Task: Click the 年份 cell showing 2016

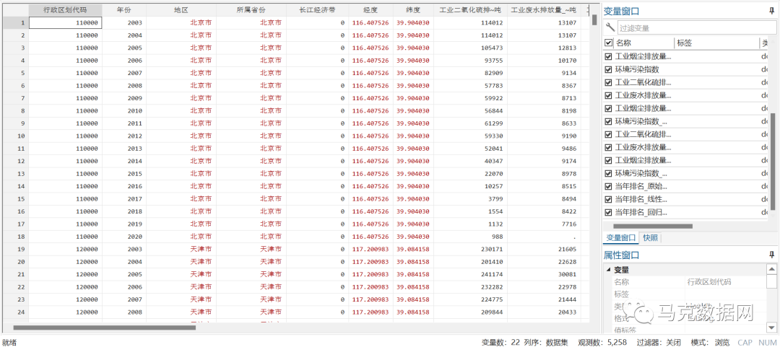Action: 124,186
